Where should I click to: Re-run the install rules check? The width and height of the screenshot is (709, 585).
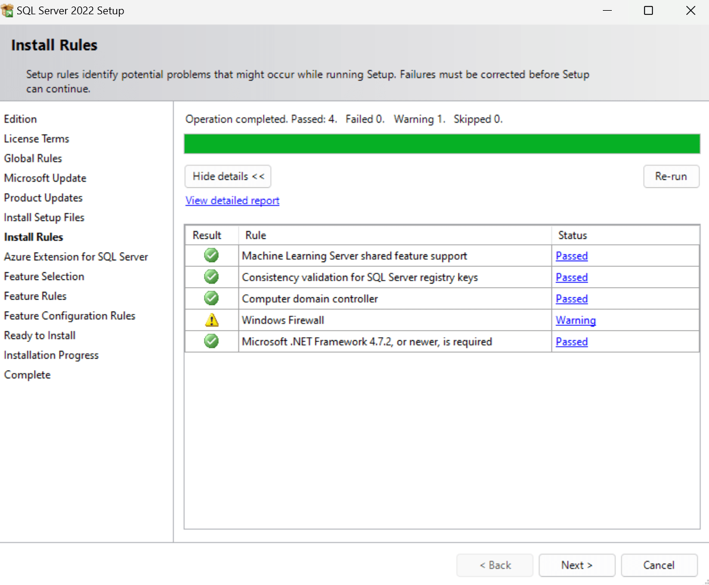(671, 176)
